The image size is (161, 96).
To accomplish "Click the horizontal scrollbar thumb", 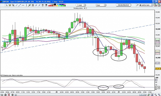I will pyautogui.click(x=142, y=95).
